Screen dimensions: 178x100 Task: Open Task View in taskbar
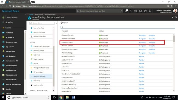(54, 97)
